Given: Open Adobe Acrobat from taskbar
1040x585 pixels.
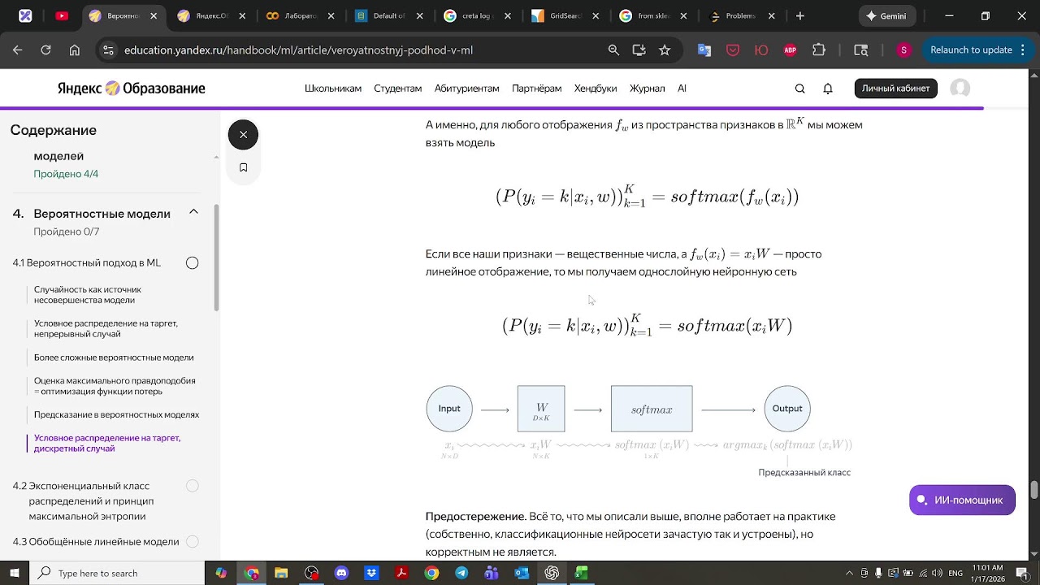Looking at the screenshot, I should [x=401, y=573].
